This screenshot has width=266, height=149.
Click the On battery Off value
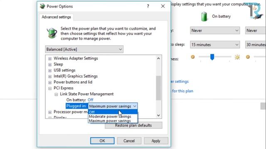[x=91, y=100]
